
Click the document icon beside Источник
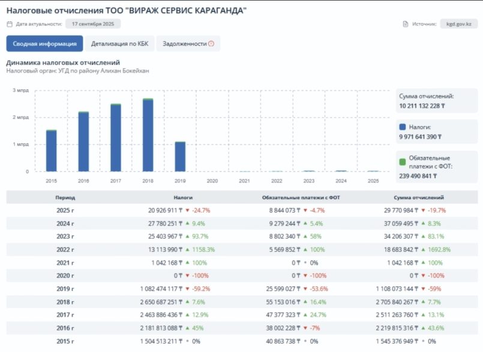[x=406, y=24]
